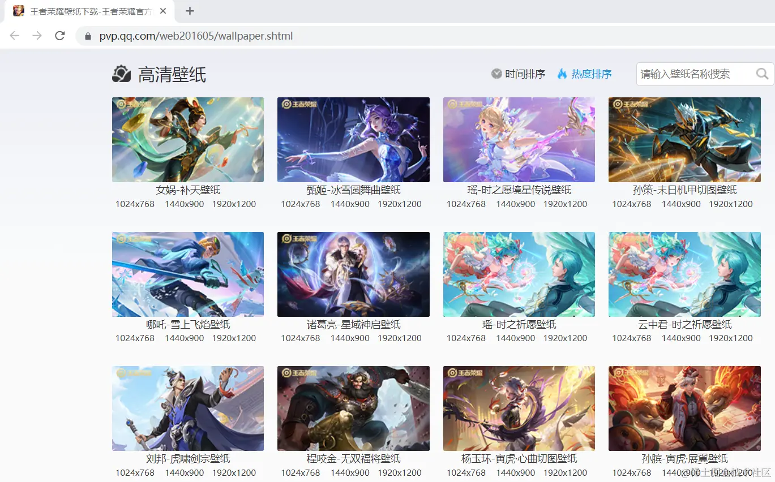Download 云中君-时之祈愿 in 1024x768
Screen dimensions: 775x482
point(632,338)
